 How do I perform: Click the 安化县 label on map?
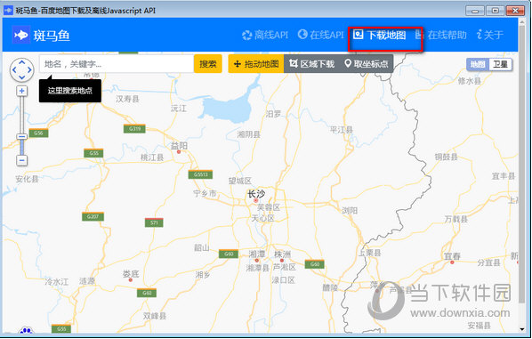click(27, 179)
